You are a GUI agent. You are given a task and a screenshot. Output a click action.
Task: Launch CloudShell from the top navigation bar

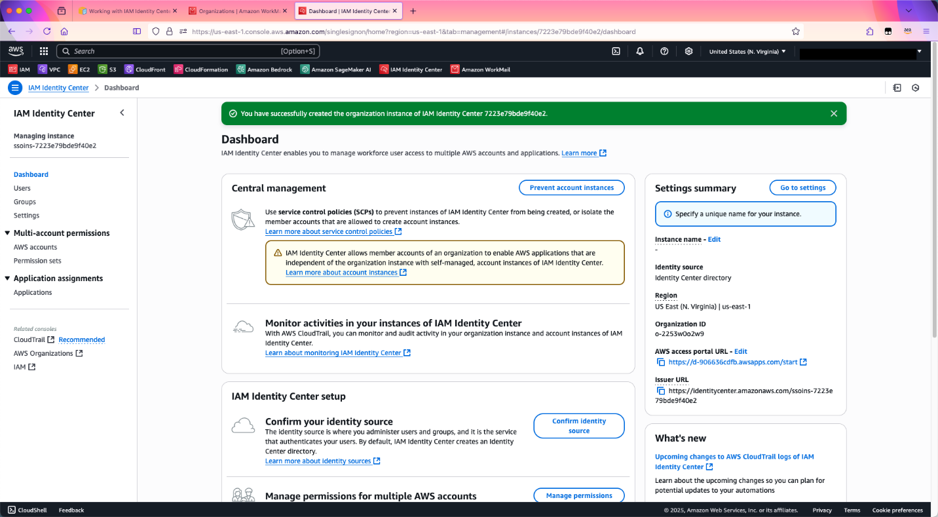click(616, 51)
